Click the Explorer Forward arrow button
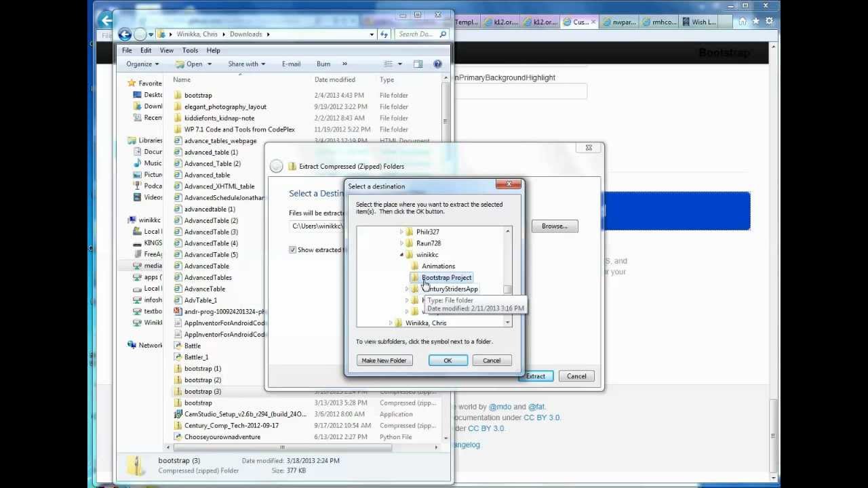 click(140, 34)
